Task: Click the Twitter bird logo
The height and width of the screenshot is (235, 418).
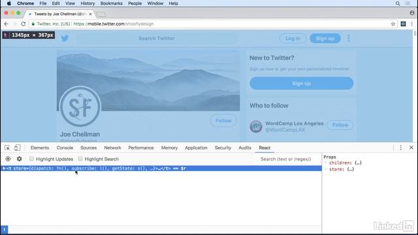Action: point(65,39)
